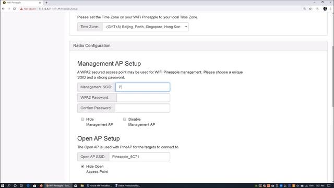Click the browser forward arrow
Screen dimensions: 334x188
(9, 9)
